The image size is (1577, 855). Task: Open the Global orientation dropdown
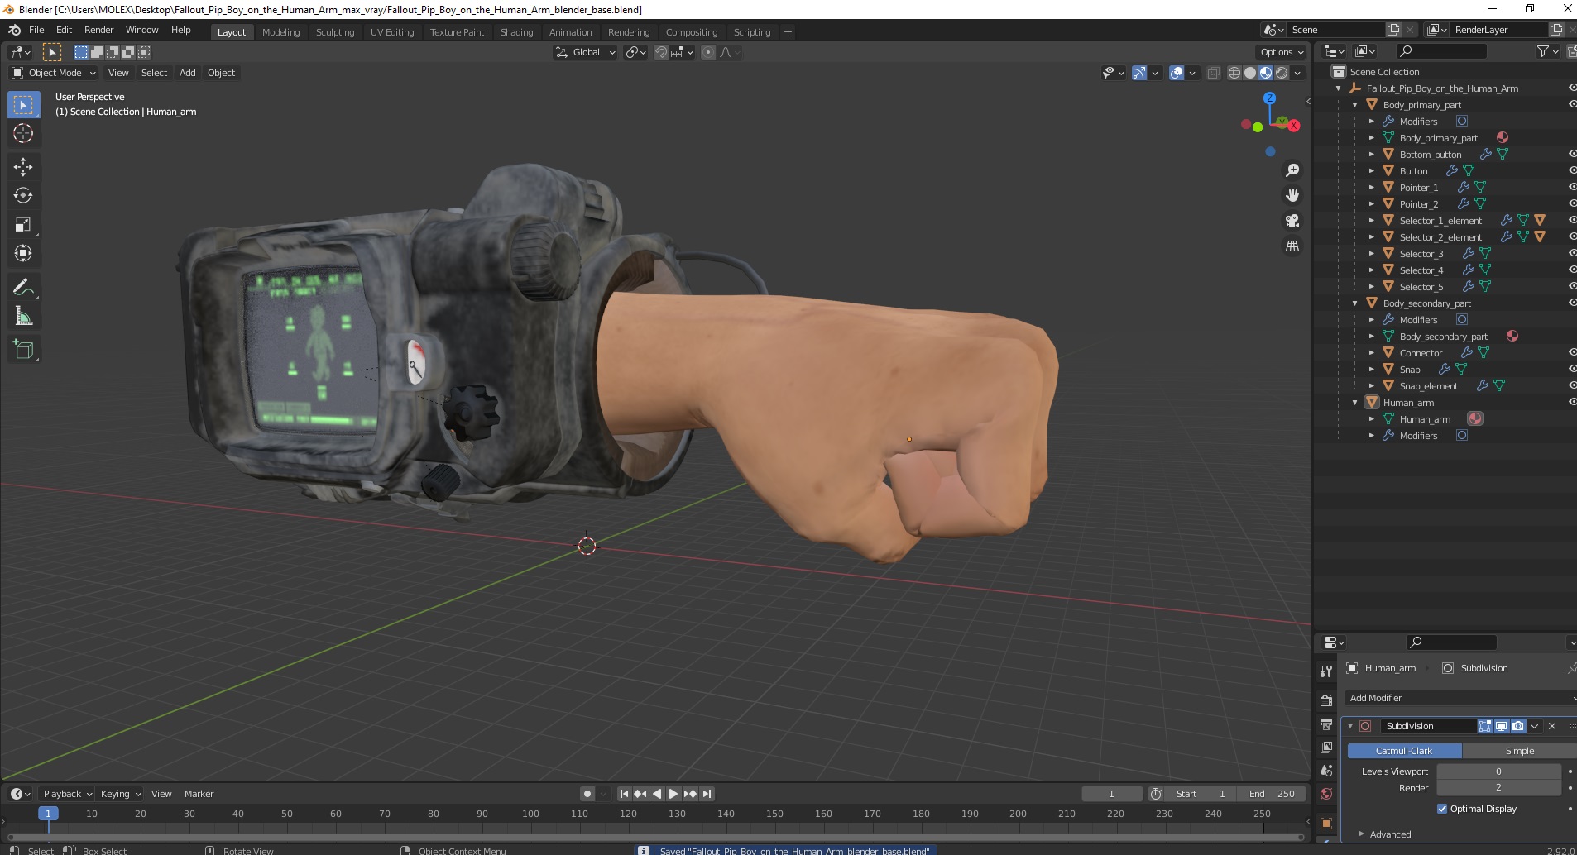coord(586,52)
